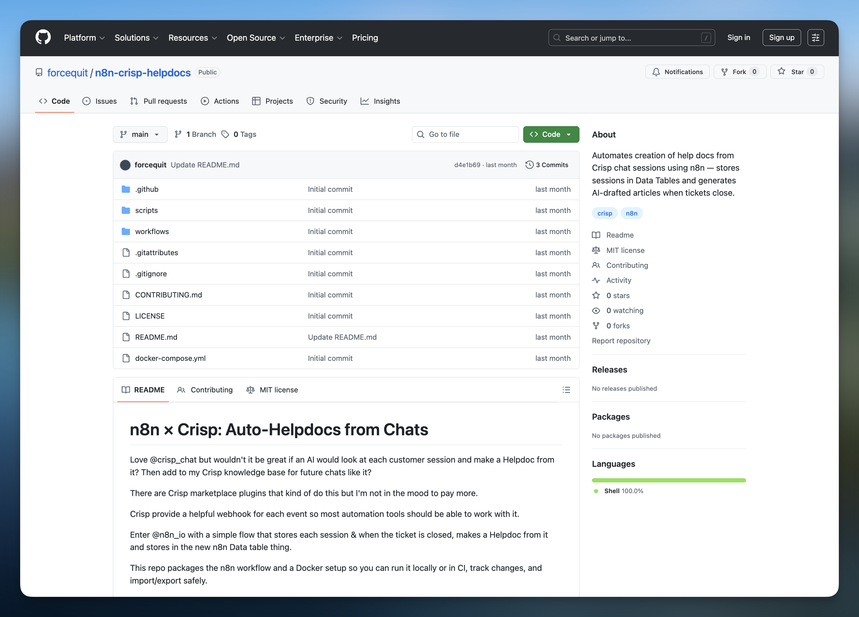Open the green Code dropdown arrow
859x617 pixels.
point(569,134)
